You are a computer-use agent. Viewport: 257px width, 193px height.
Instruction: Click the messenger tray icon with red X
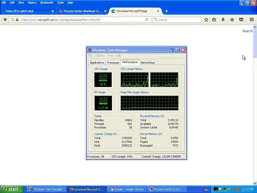point(229,189)
